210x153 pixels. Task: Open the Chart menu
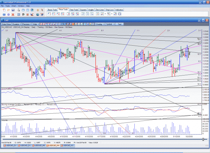14,6
